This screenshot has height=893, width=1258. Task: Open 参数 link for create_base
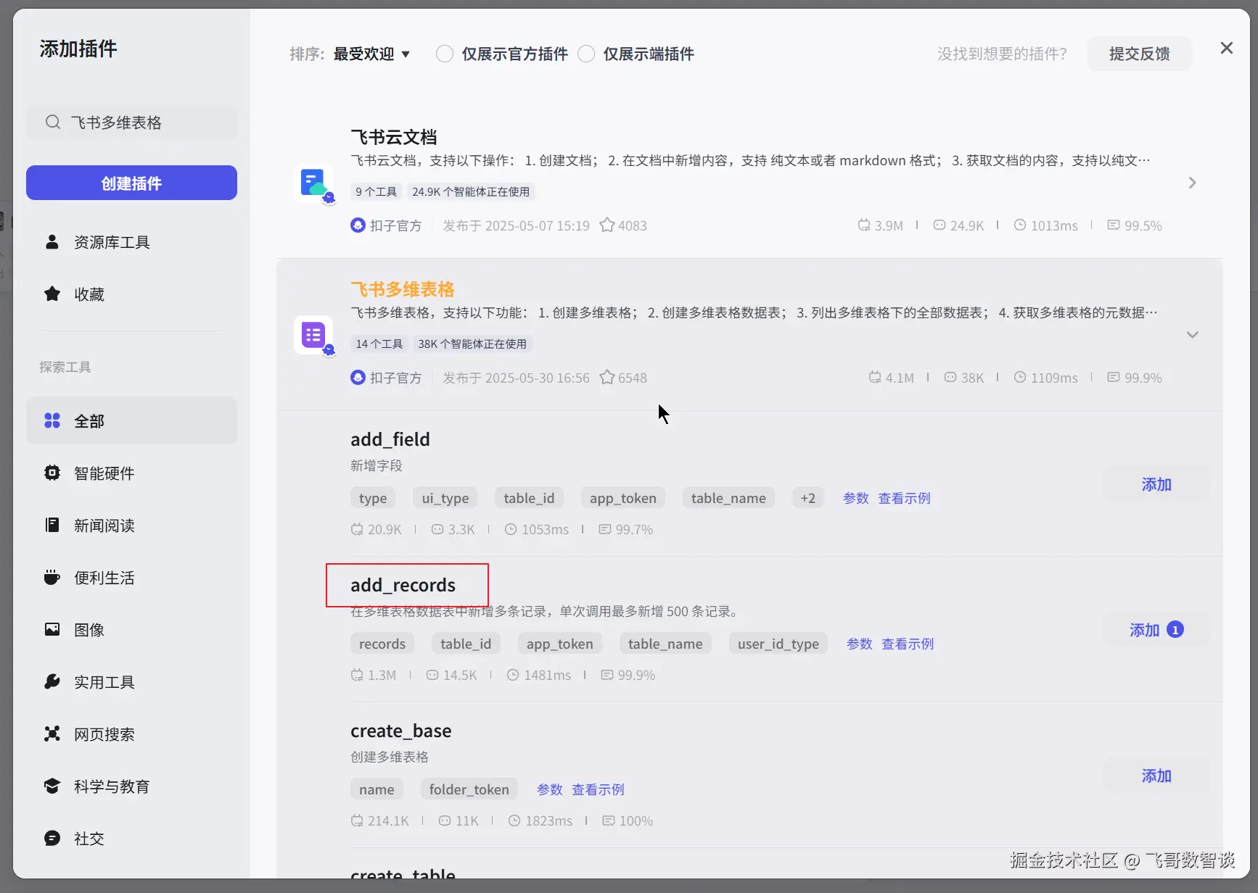pyautogui.click(x=550, y=789)
